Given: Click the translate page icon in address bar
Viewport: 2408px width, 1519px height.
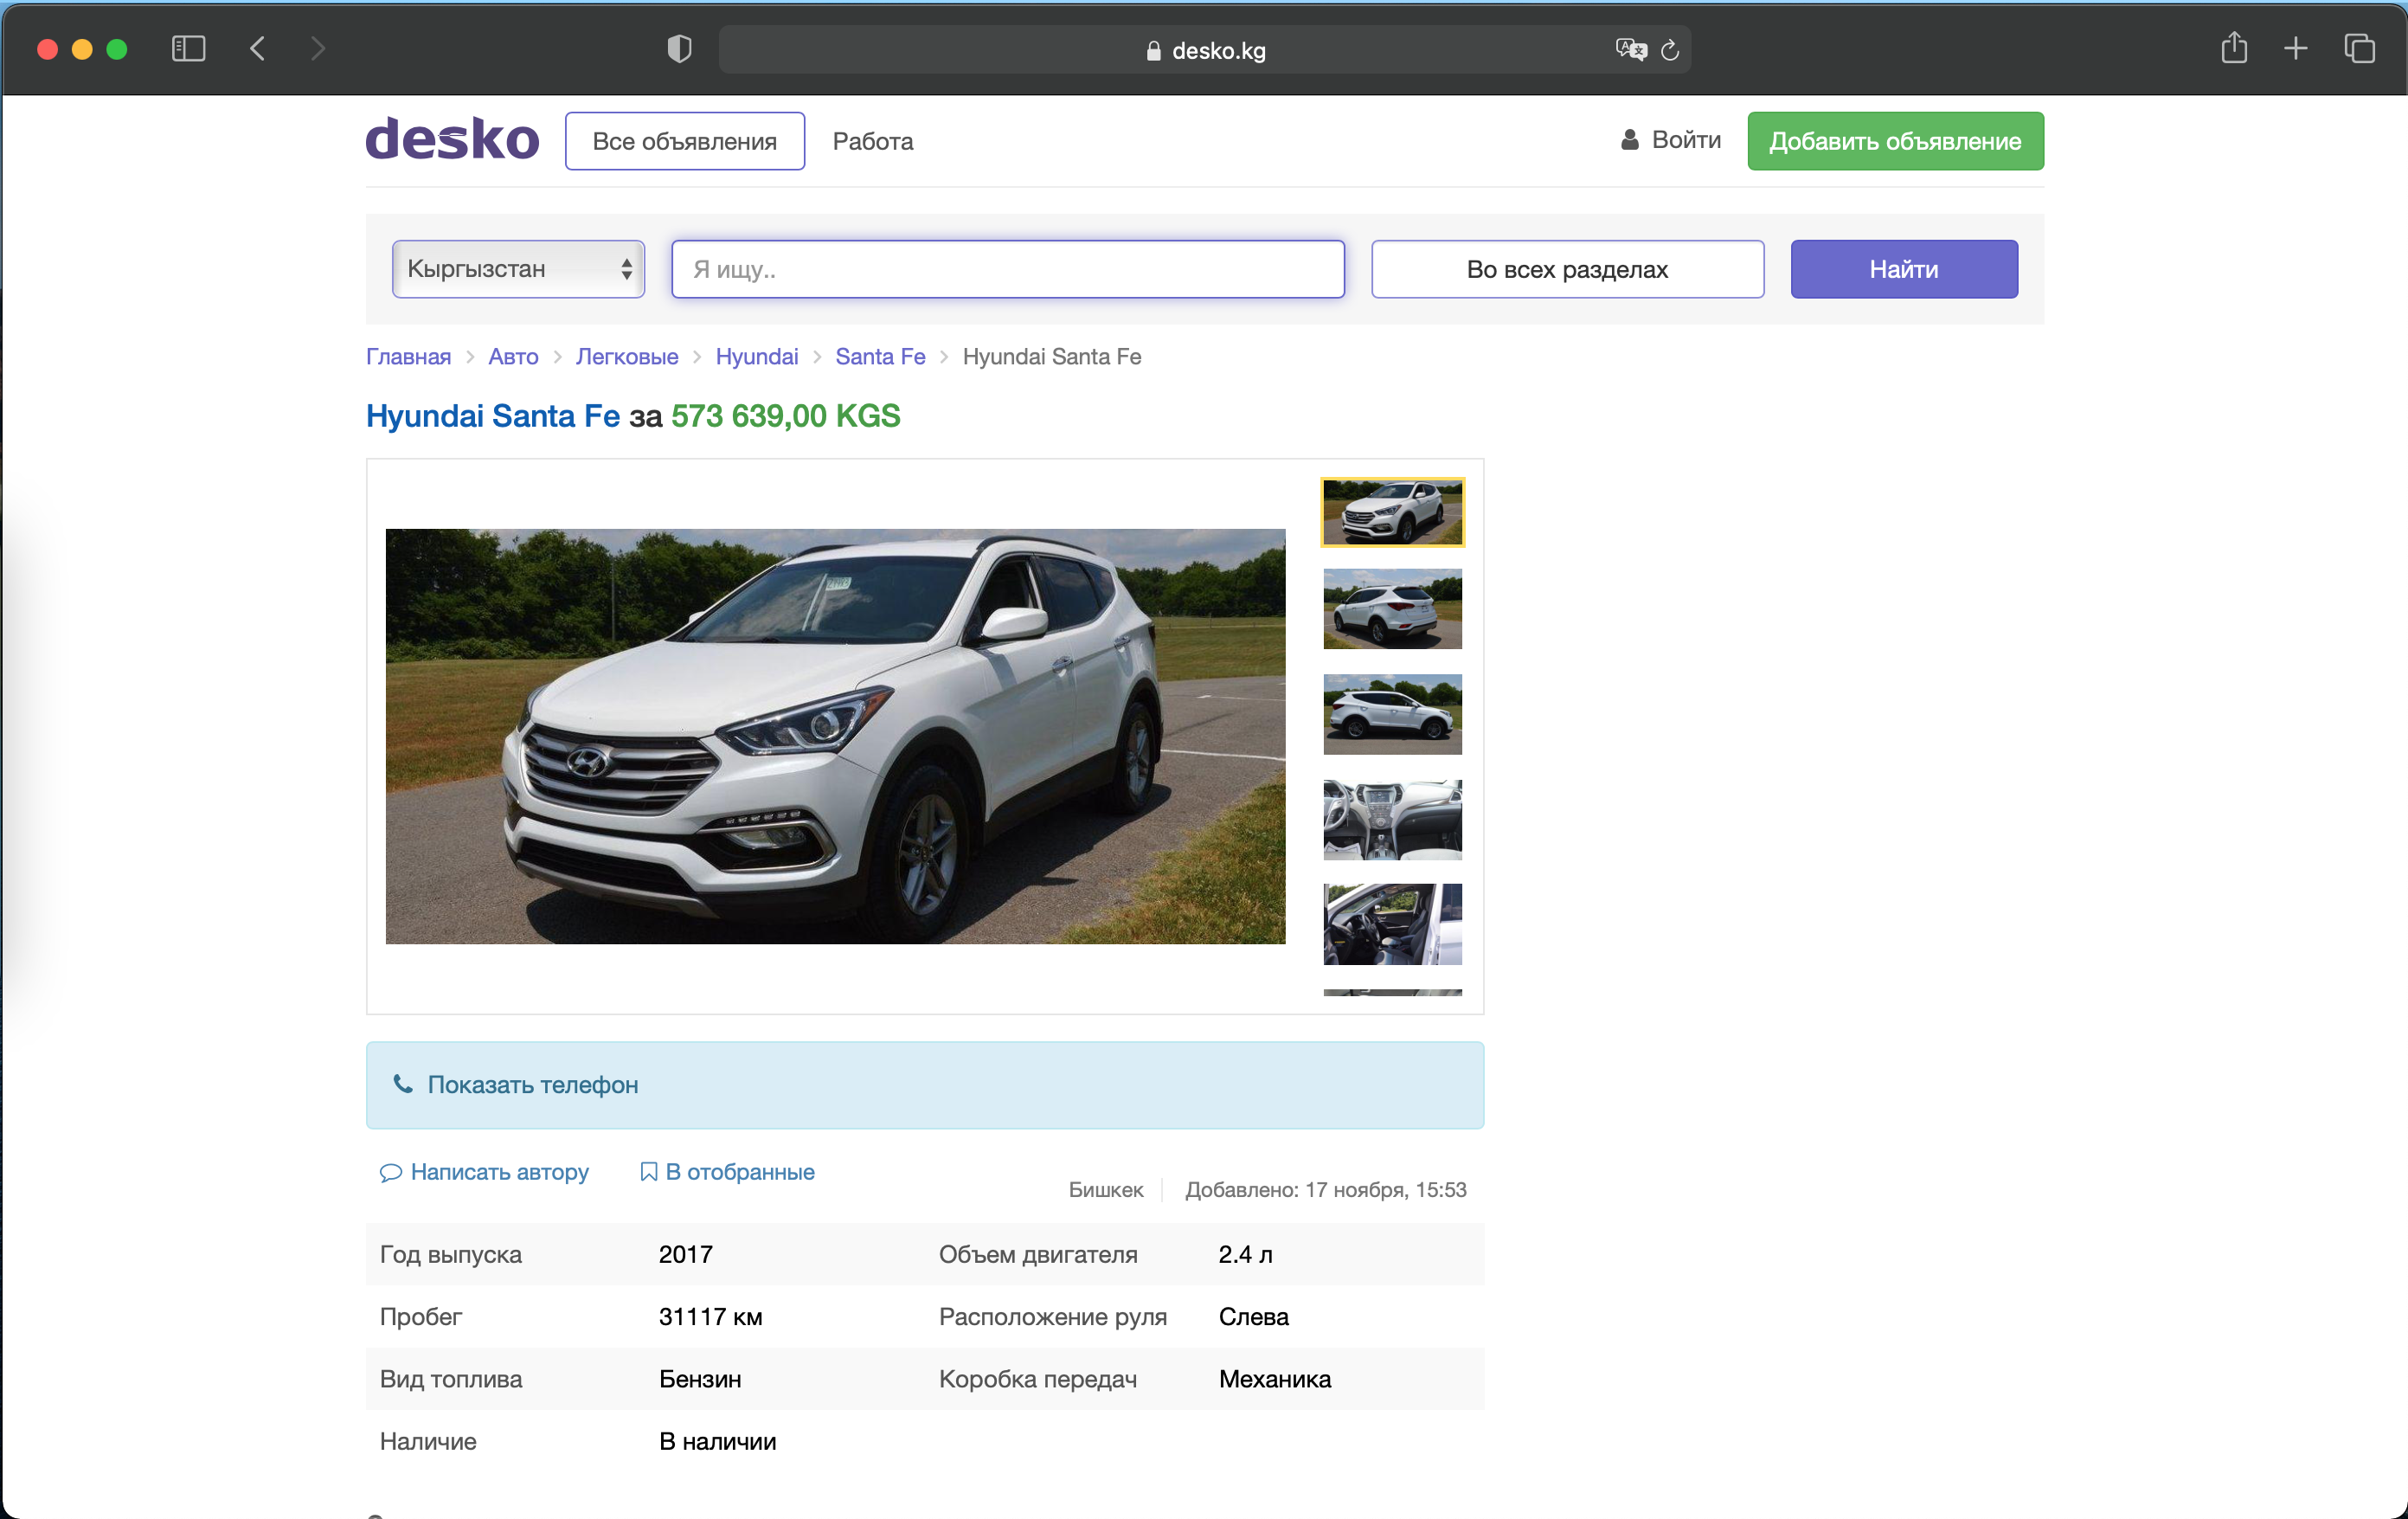Looking at the screenshot, I should tap(1630, 49).
